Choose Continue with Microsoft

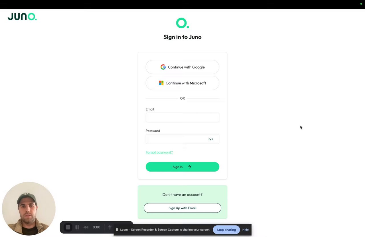point(182,83)
